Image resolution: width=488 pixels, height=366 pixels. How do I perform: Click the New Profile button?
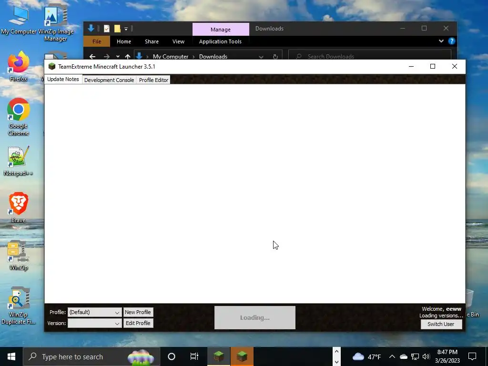(x=138, y=312)
